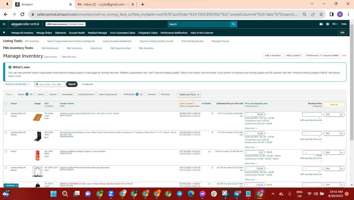Click the Teakhaus Cutting Board product image
Screen dimensions: 354x200
click(37, 117)
